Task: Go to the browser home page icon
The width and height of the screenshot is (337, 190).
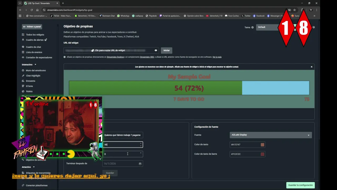Action: click(37, 10)
